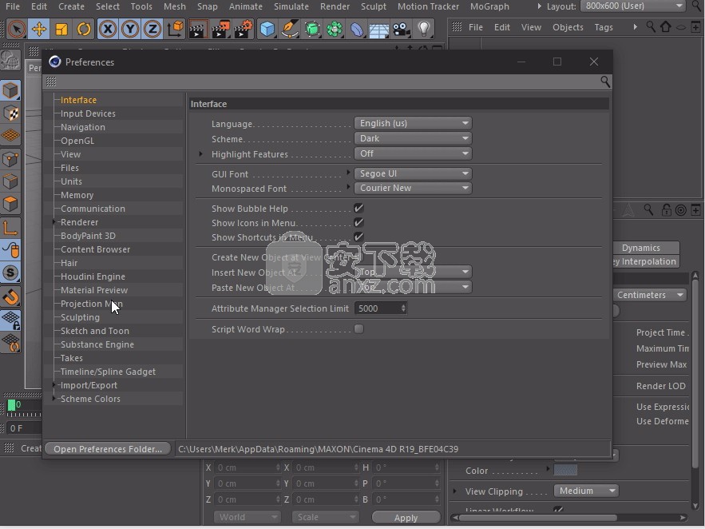This screenshot has height=529, width=705.
Task: Open the MoGraph menu
Action: (x=489, y=6)
